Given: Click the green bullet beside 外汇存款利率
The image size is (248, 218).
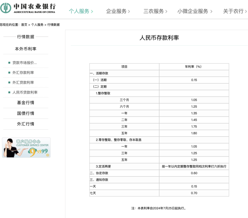Looking at the screenshot, I should 9,73.
